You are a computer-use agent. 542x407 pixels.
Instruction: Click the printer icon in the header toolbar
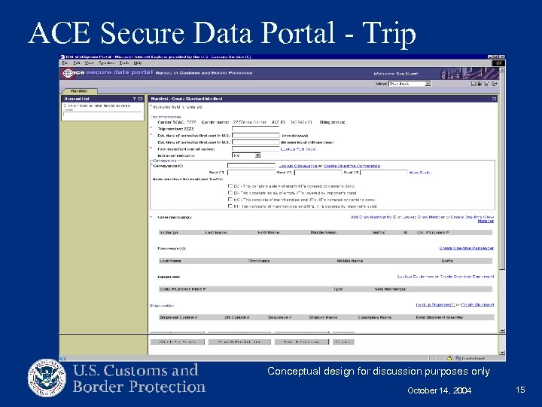[480, 84]
